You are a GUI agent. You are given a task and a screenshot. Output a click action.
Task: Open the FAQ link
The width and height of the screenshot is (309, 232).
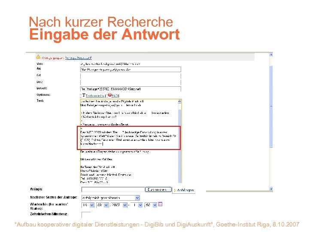point(115,96)
